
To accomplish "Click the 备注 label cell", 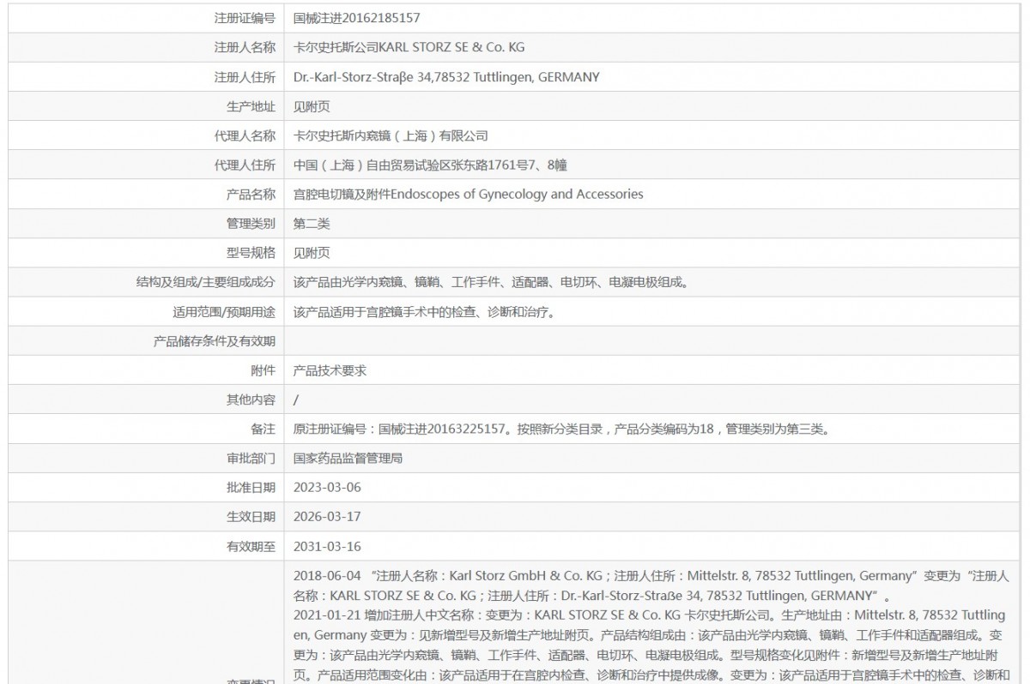I will 147,429.
